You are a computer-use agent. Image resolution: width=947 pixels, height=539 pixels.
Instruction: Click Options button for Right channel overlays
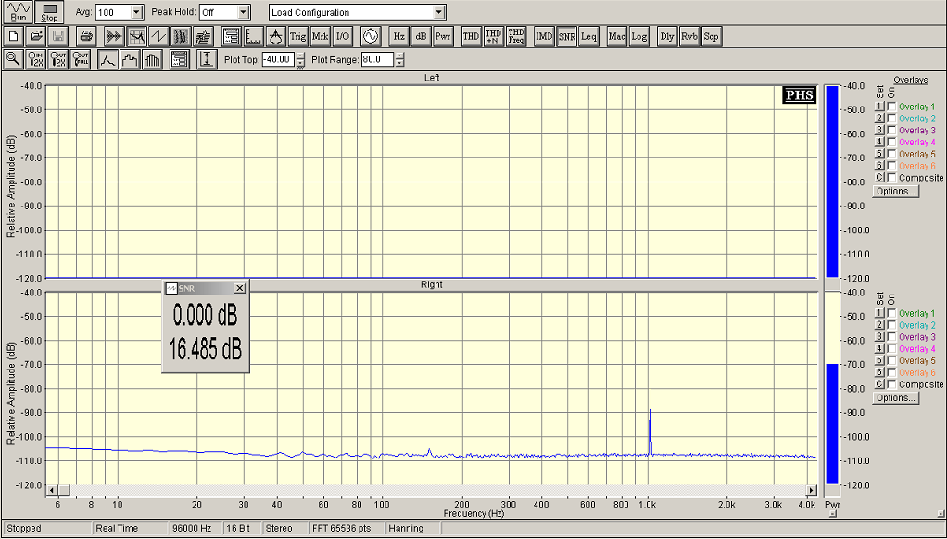click(x=896, y=398)
